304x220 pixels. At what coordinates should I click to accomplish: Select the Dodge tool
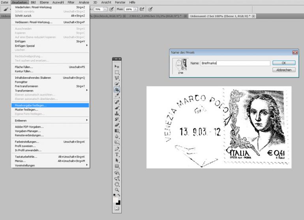(117, 142)
